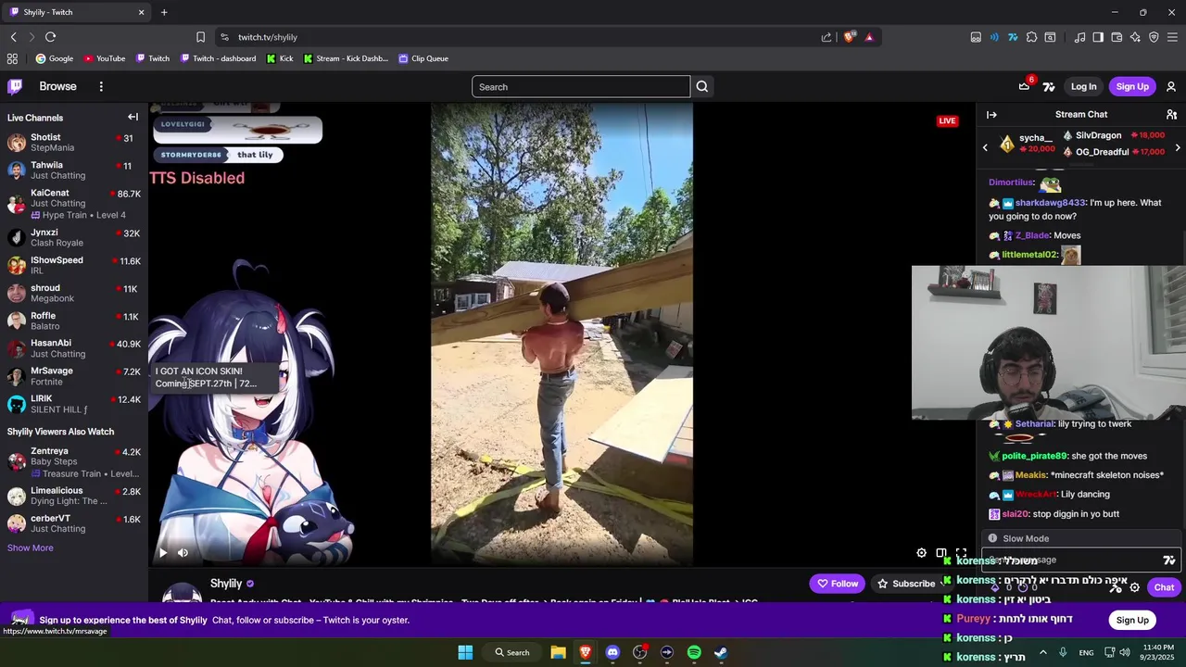
Task: Open the Twitch home logo
Action: point(15,86)
